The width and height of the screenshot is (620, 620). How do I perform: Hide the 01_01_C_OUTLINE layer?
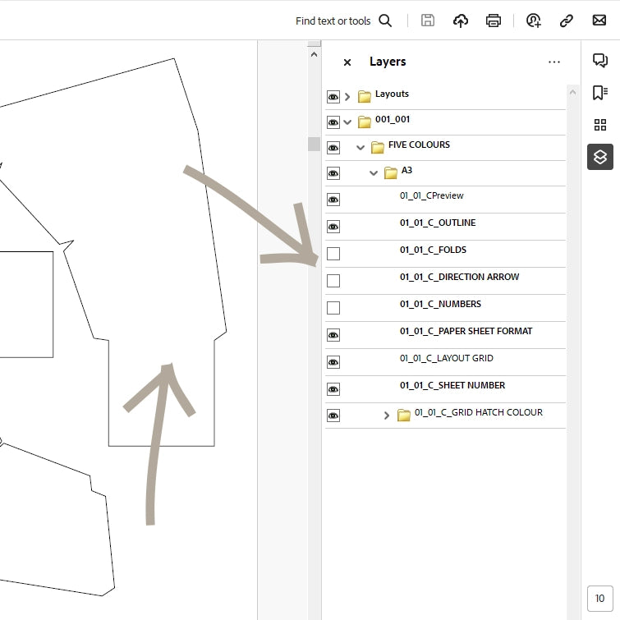333,226
